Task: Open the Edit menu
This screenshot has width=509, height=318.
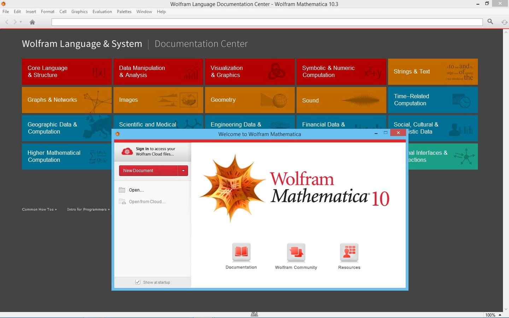Action: pyautogui.click(x=17, y=12)
